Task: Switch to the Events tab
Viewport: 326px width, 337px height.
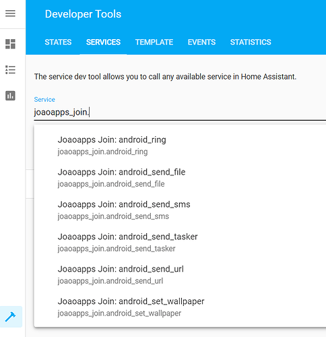Action: point(201,42)
